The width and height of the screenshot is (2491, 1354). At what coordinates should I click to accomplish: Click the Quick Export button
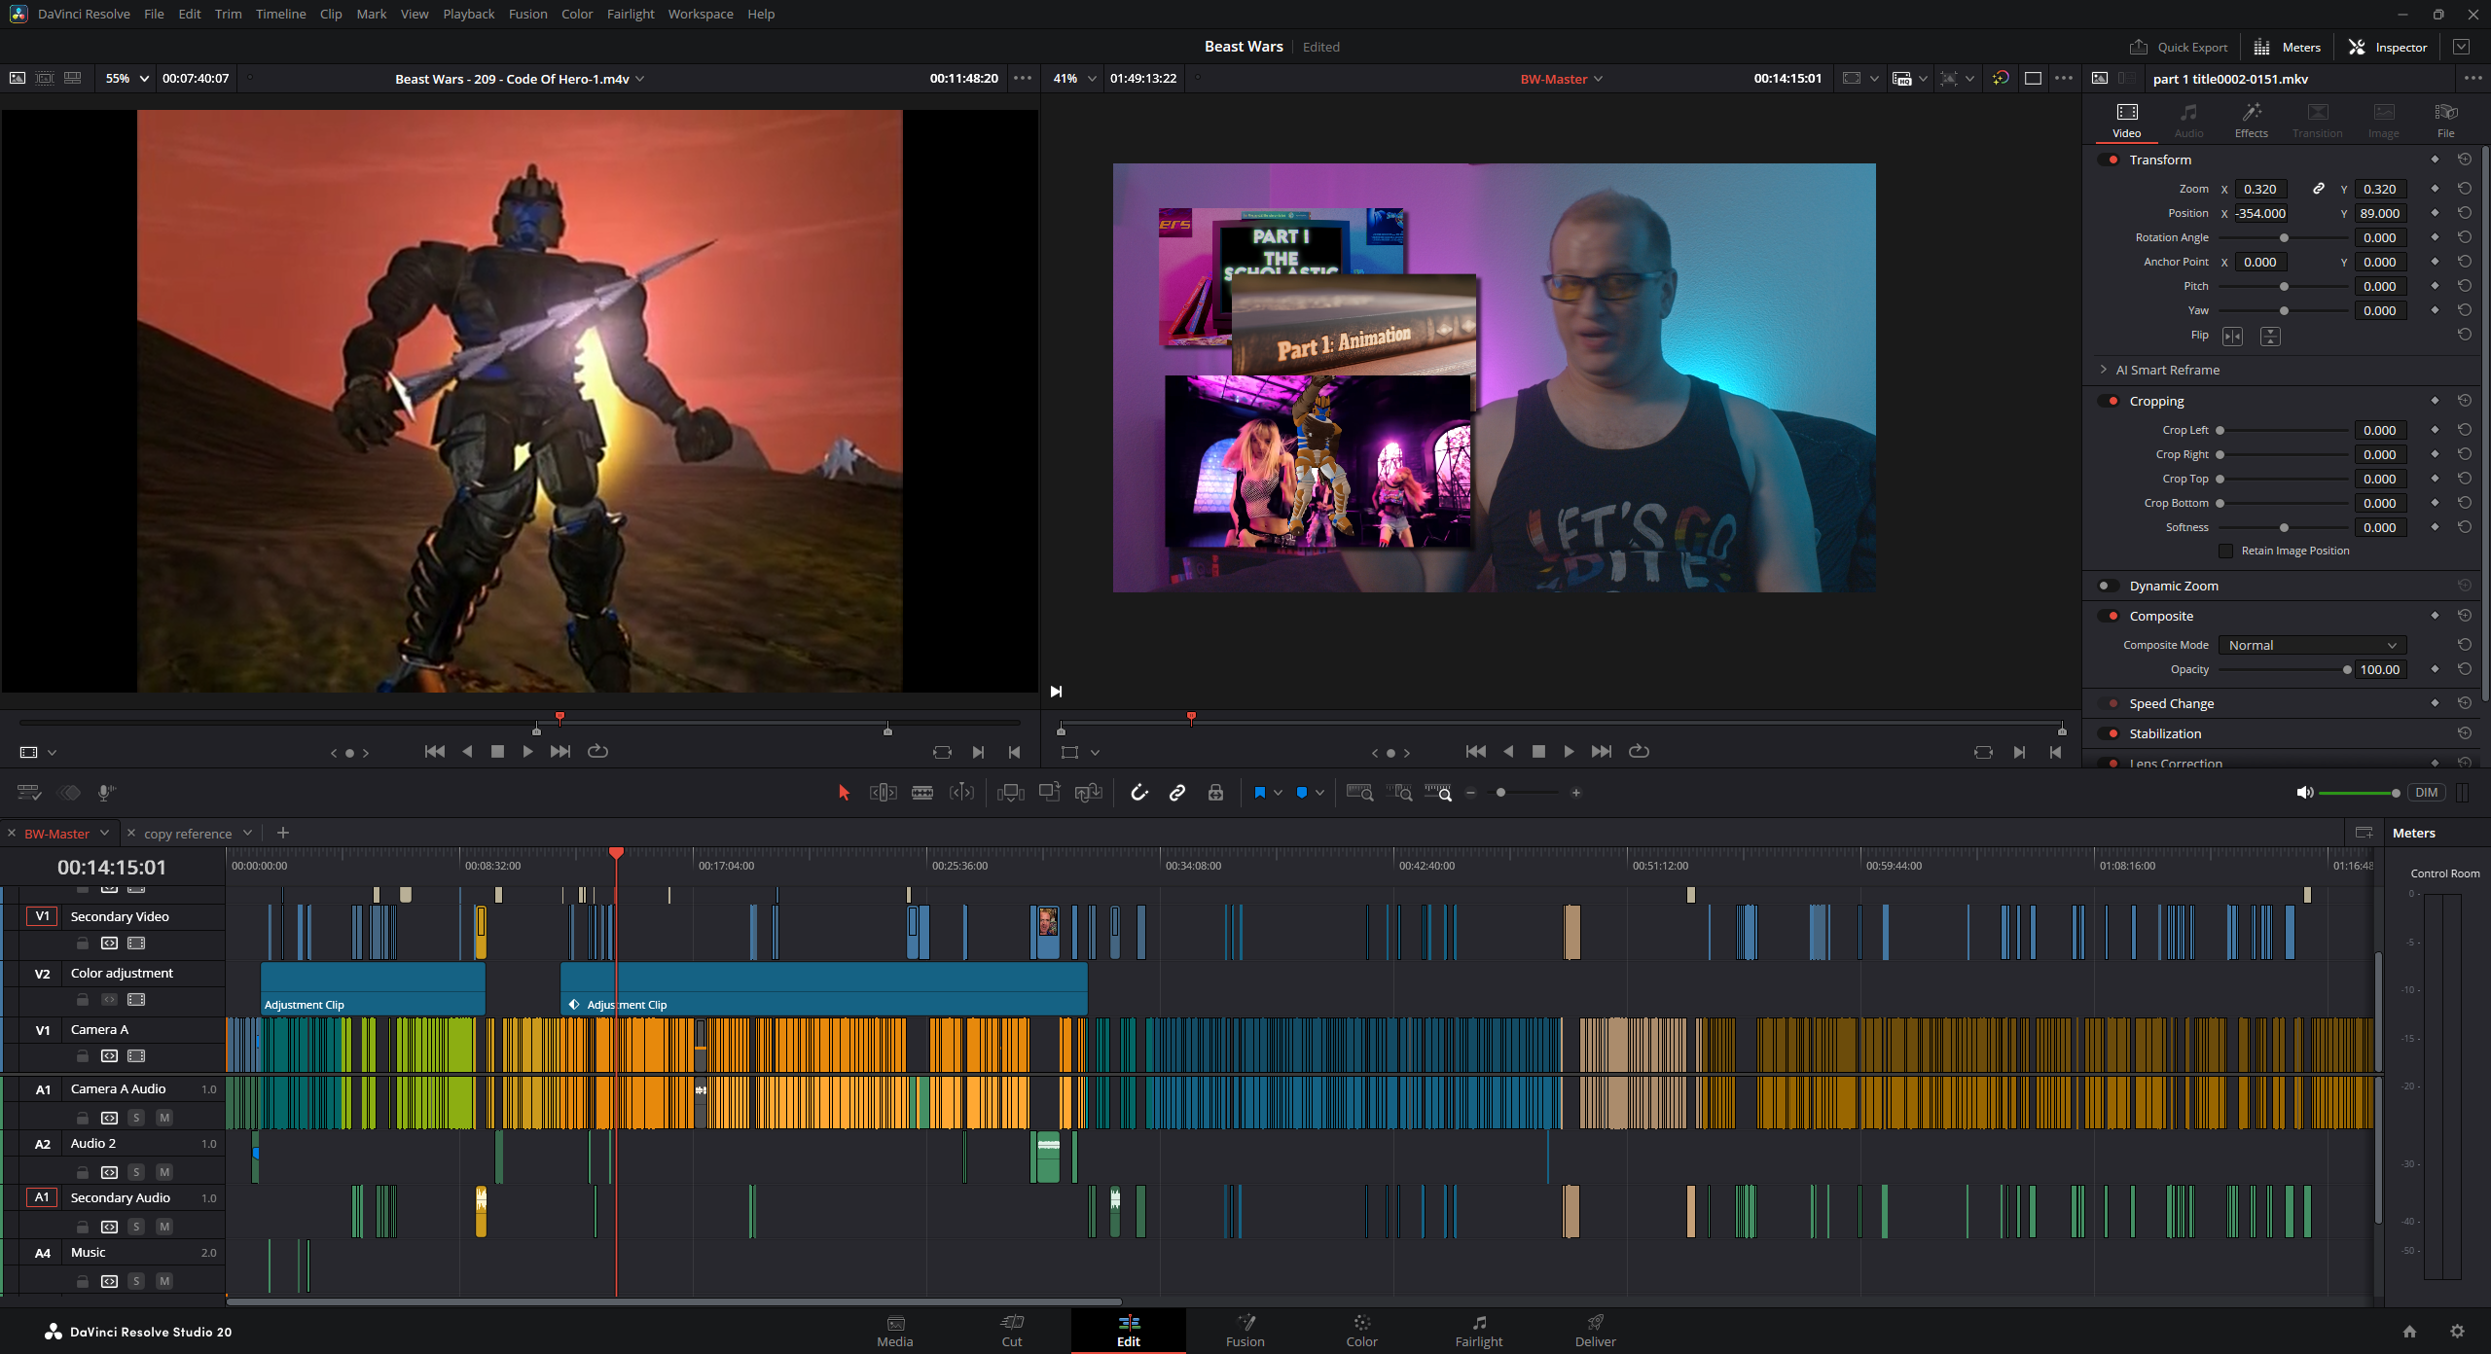[2178, 47]
